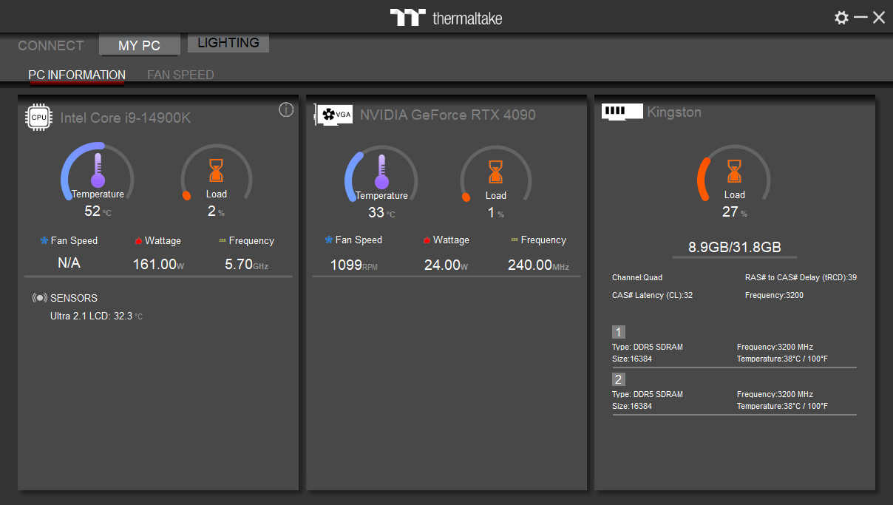Click the memory load value 27 %
The height and width of the screenshot is (505, 893).
pyautogui.click(x=734, y=212)
